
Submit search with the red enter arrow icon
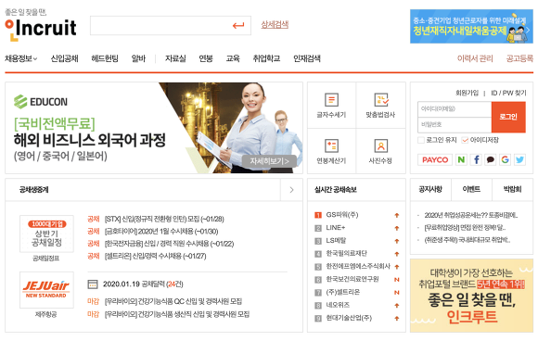point(238,25)
